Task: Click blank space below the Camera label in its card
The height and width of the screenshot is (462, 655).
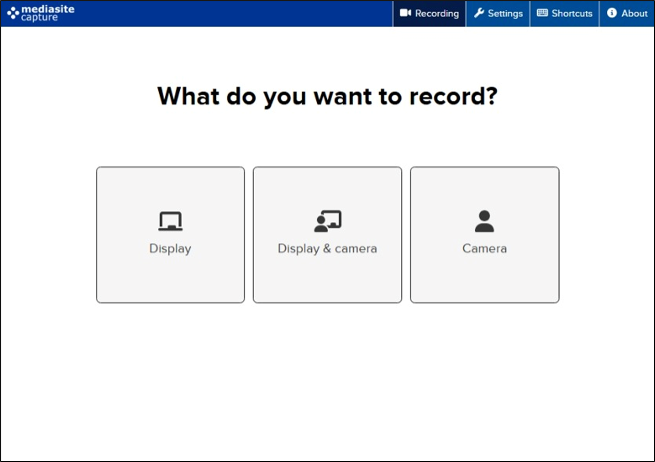Action: 484,280
